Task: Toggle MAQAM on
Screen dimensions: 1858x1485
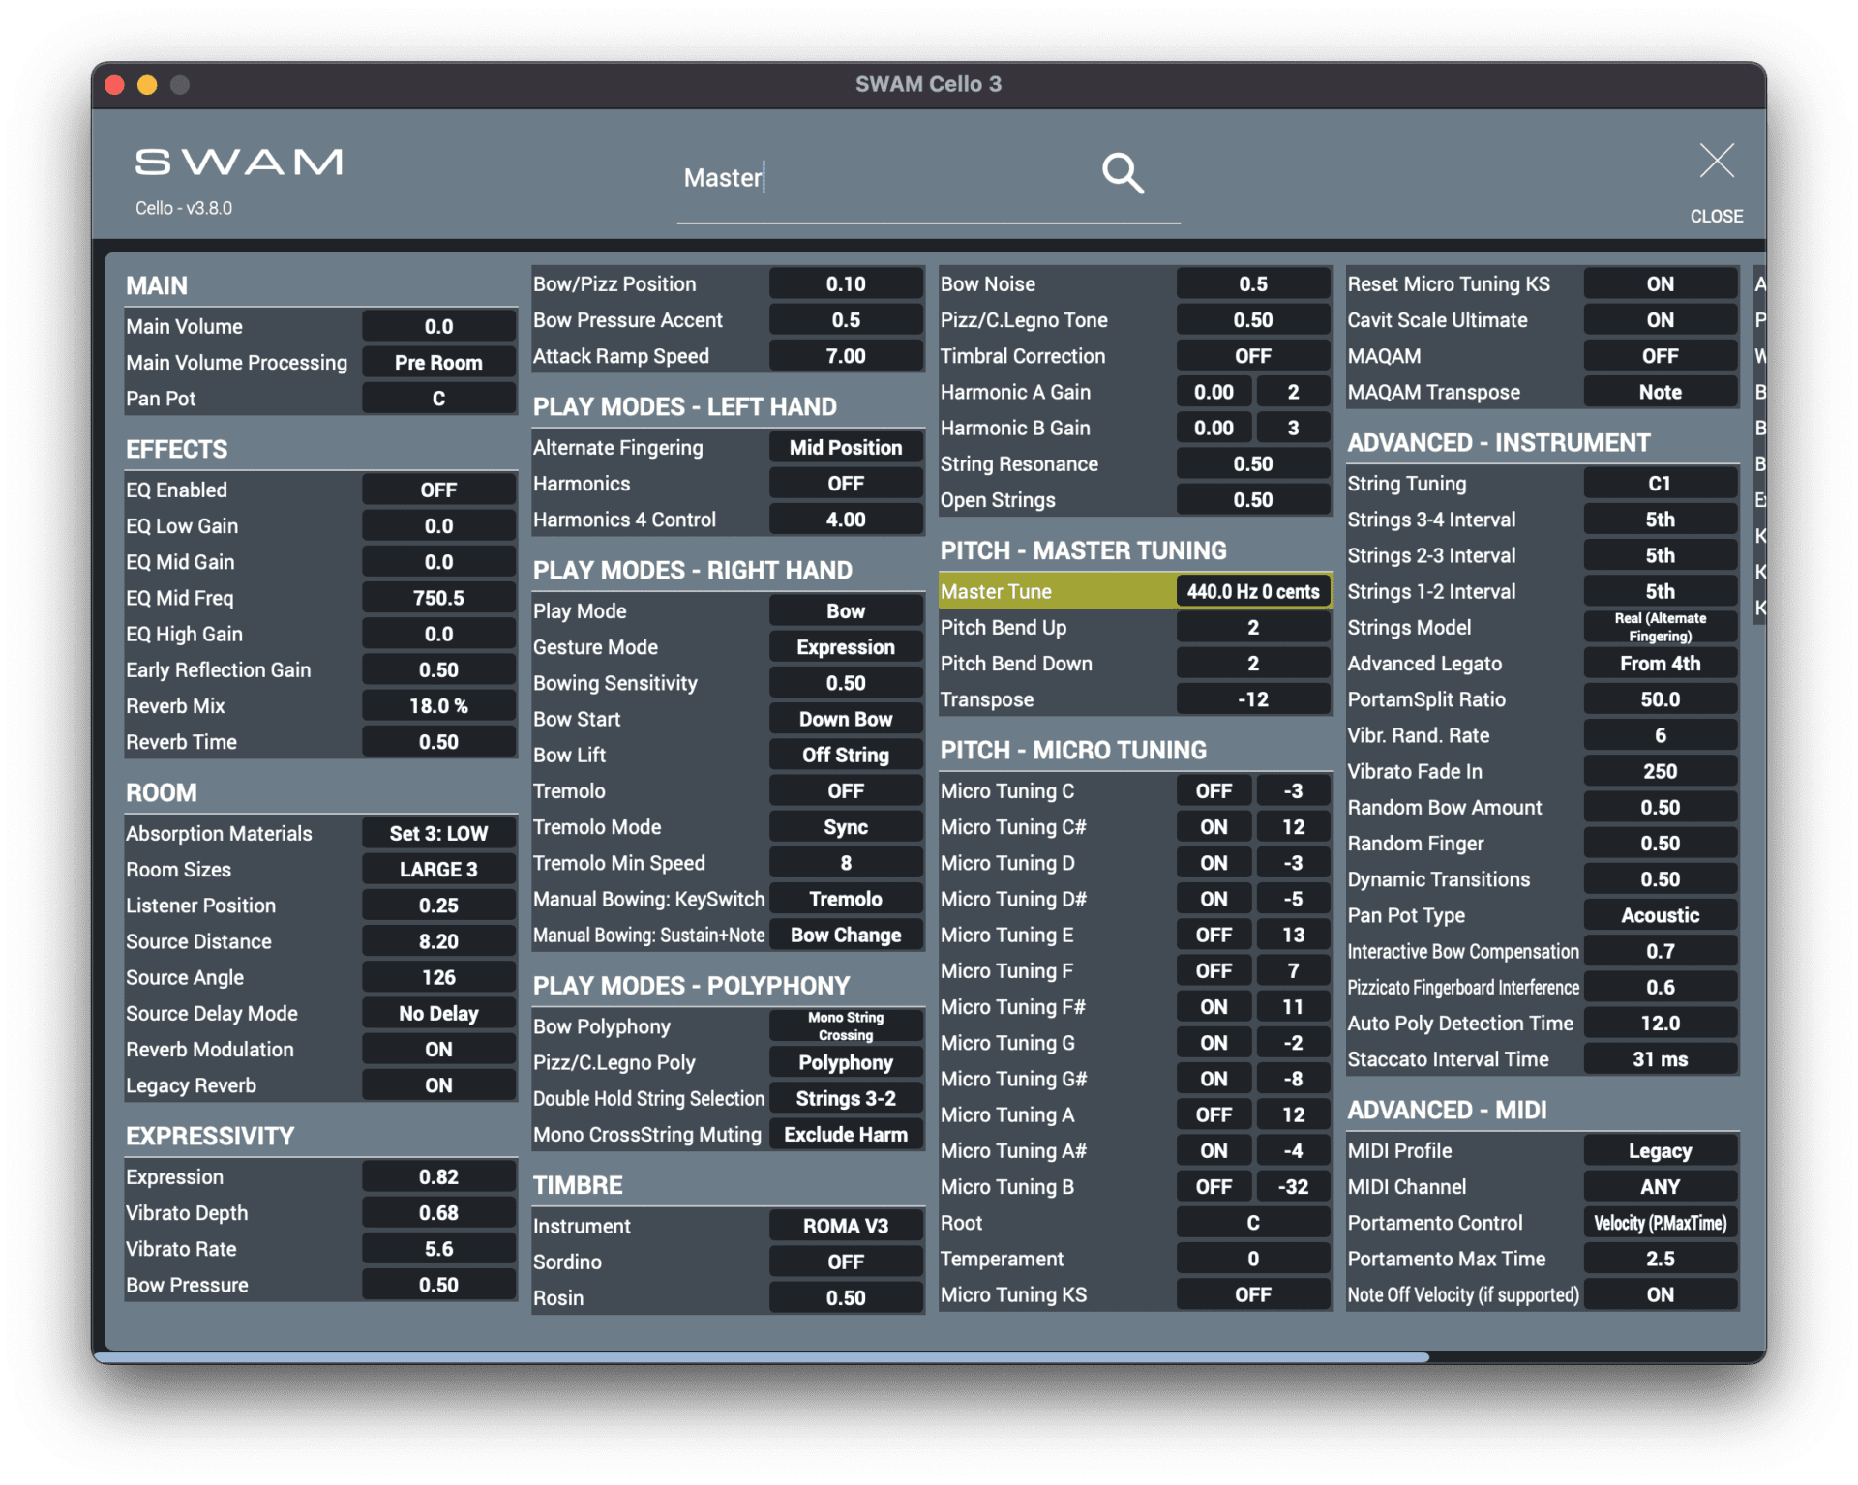Action: [x=1660, y=355]
